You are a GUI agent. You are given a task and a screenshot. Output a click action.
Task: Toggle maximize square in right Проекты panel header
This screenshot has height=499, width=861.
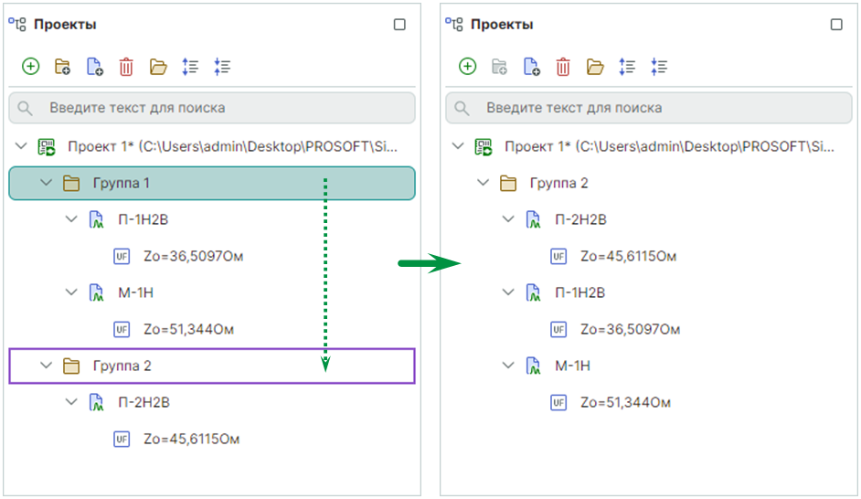click(x=836, y=25)
